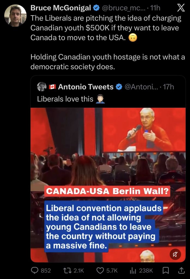This screenshot has width=190, height=279.
Task: Open the Bruce McGonigal display name
Action: click(x=61, y=8)
